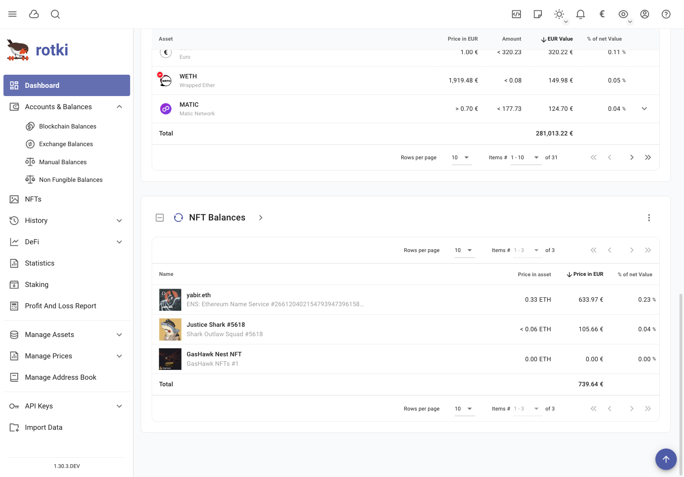Click Justice Shark #5618 thumbnail
The height and width of the screenshot is (477, 684).
coord(170,329)
